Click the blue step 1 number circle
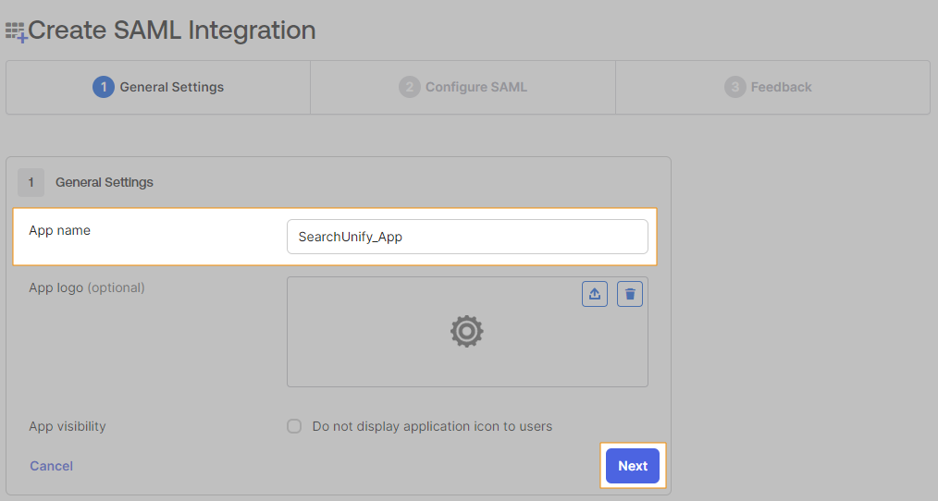Screen dimensions: 938x501 pos(103,87)
